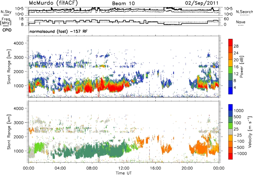The width and height of the screenshot is (253, 175).
Task: Click the red top segment of Power colorbar
Action: [231, 42]
